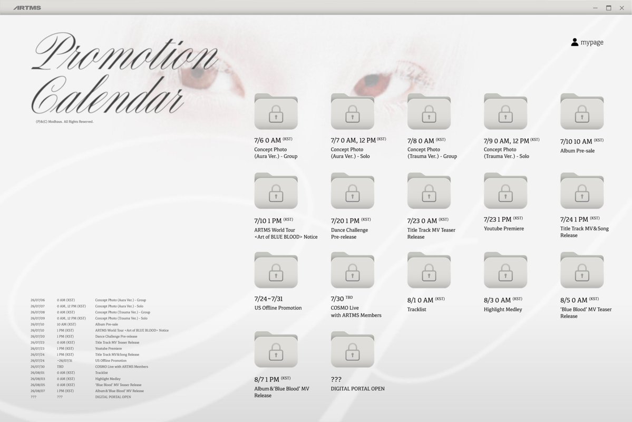632x422 pixels.
Task: Select schedule list row 'COSMO Live with ARTMS Members'
Action: coord(90,367)
